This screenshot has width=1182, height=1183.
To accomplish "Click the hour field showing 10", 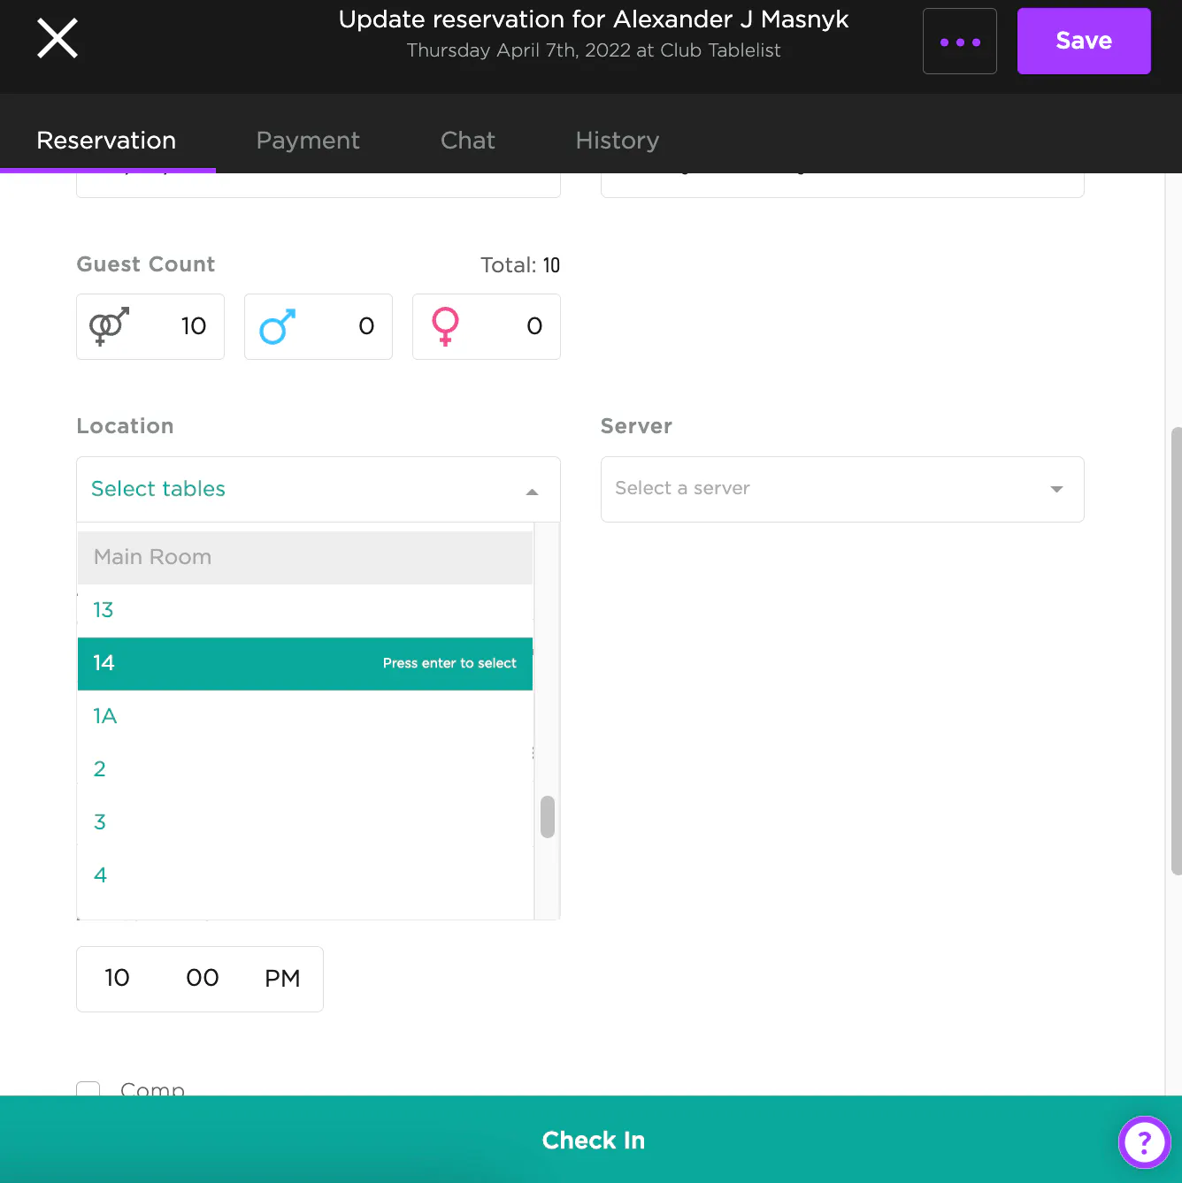I will (117, 978).
